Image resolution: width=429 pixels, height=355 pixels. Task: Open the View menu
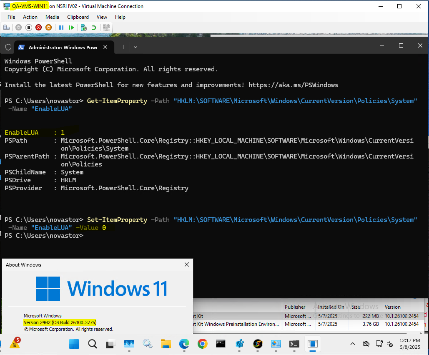point(102,17)
